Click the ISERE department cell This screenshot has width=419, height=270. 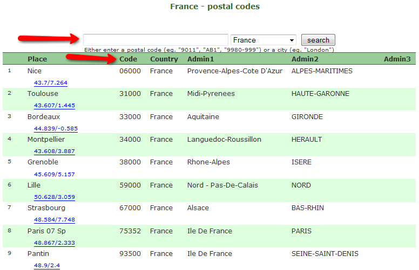301,162
